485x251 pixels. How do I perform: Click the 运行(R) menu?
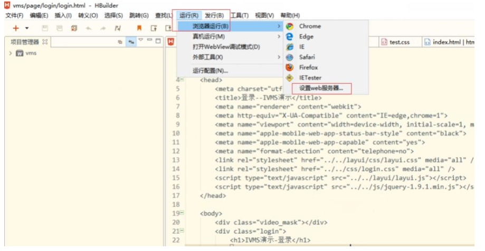point(189,15)
